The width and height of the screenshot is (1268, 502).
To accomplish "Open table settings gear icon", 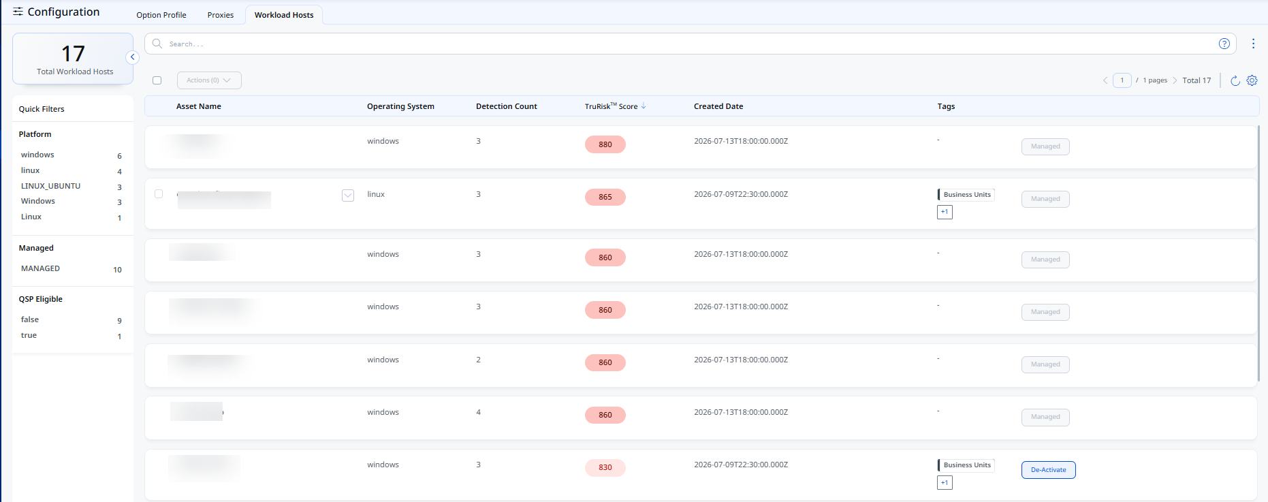I will click(1252, 80).
